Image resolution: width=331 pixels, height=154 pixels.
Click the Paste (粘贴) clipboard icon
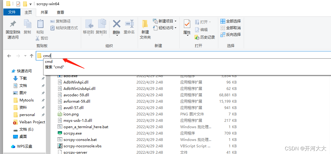pos(40,24)
